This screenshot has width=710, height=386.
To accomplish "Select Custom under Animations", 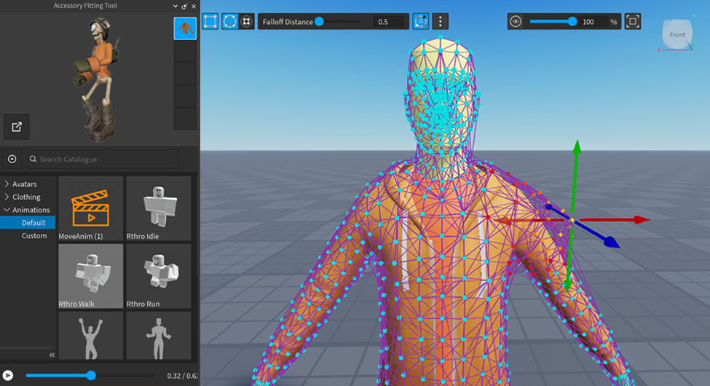I will point(34,236).
